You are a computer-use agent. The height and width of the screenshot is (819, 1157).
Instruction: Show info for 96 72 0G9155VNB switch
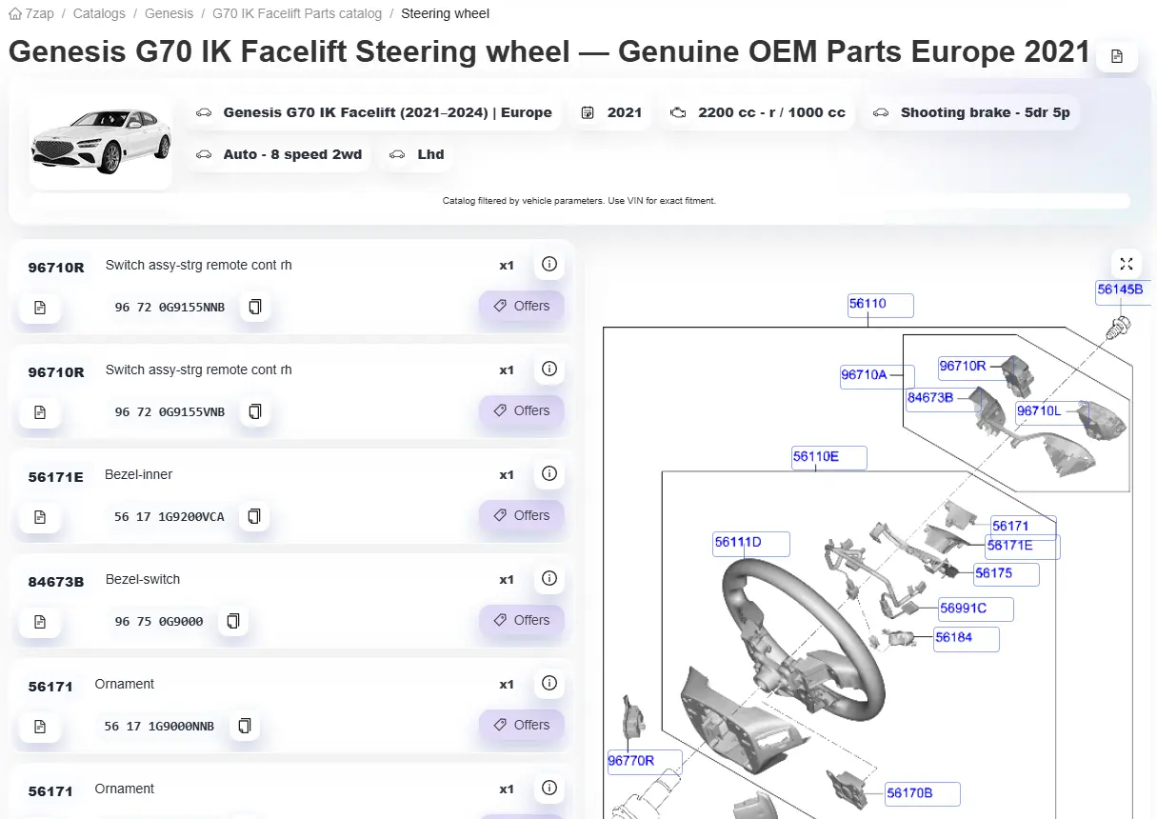pos(549,370)
